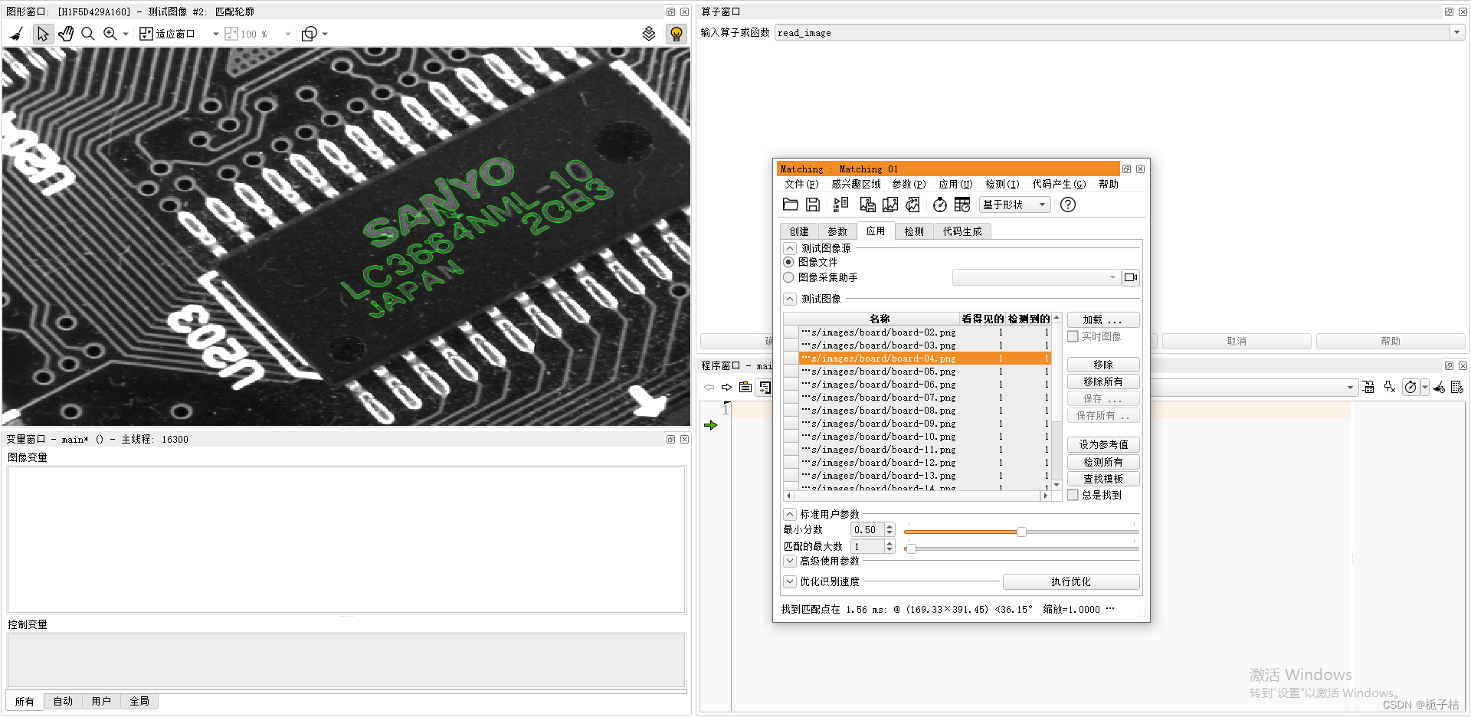Select board-02.png row in test images
The width and height of the screenshot is (1471, 717).
click(924, 332)
